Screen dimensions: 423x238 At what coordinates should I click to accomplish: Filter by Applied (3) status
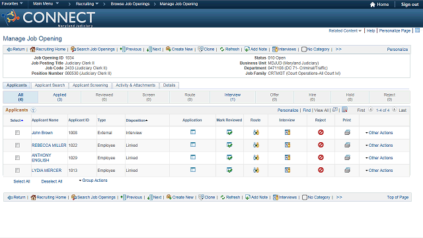[59, 97]
